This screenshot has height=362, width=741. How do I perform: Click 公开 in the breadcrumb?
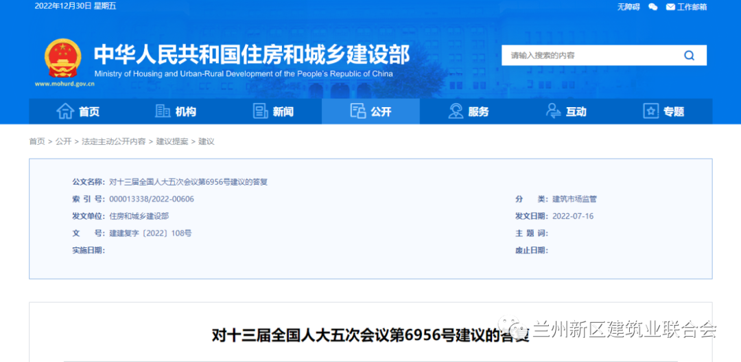[x=63, y=142]
